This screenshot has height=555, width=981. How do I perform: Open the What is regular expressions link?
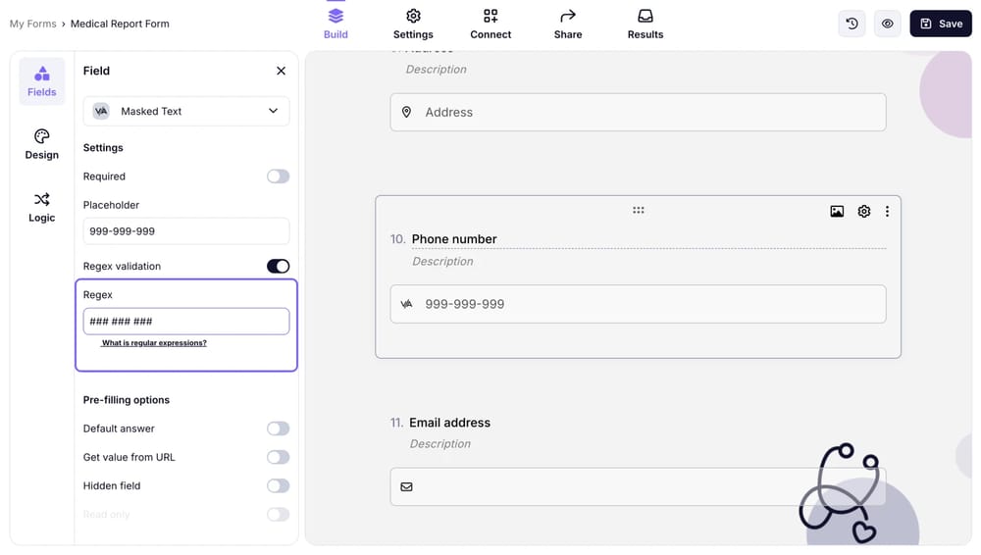[x=154, y=343]
